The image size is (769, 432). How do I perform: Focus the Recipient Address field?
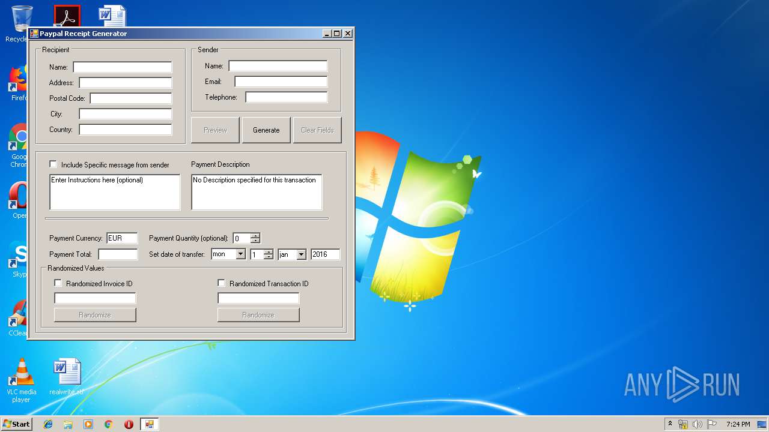[126, 83]
